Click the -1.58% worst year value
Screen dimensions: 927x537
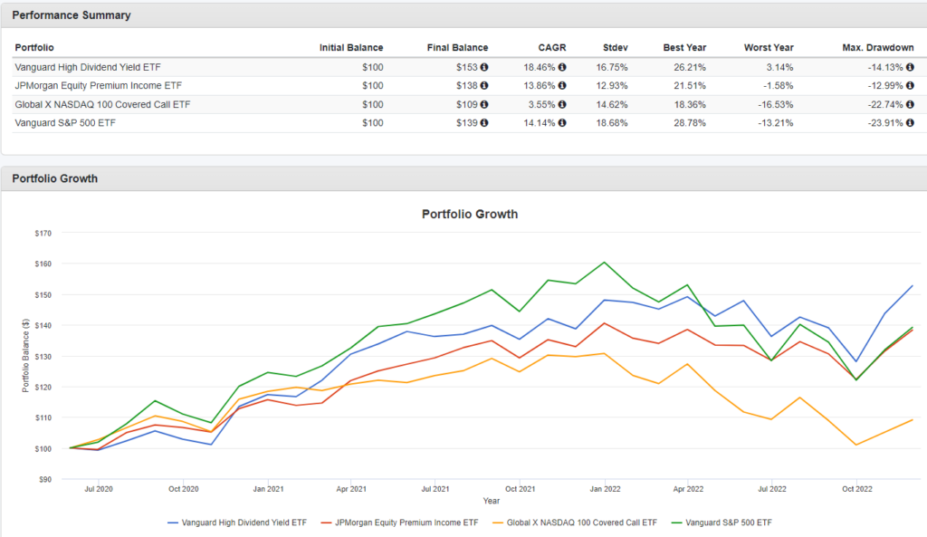click(x=778, y=86)
